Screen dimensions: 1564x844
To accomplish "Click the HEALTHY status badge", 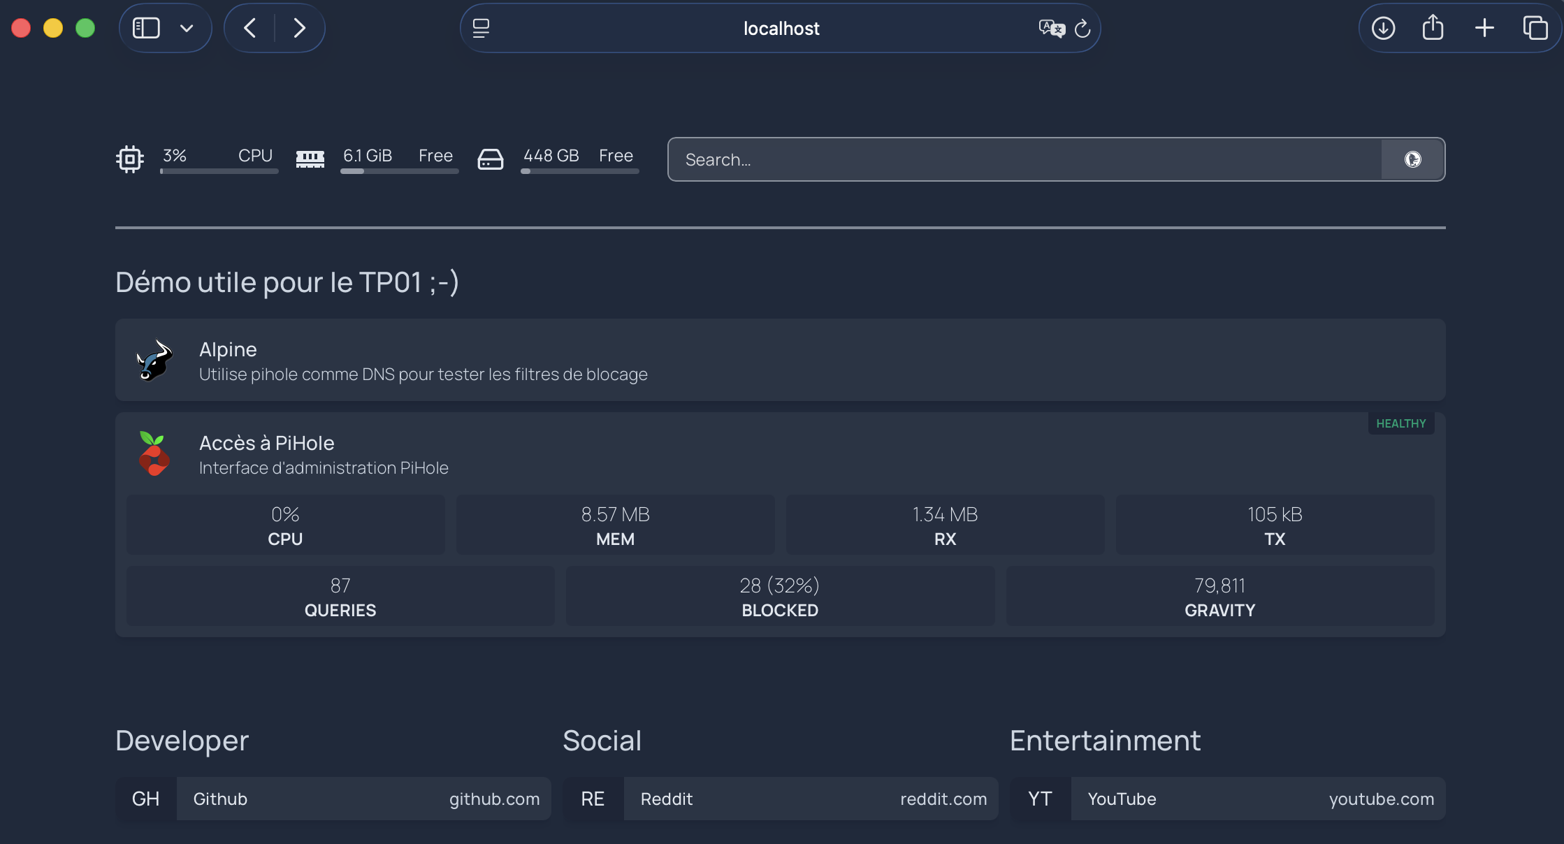I will point(1400,423).
